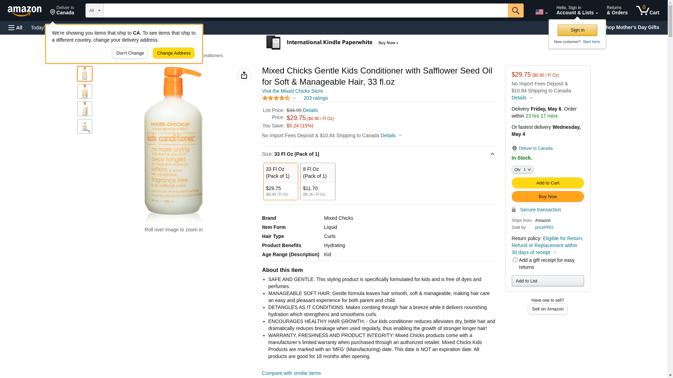Check the gift receipt checkbox

coord(515,260)
